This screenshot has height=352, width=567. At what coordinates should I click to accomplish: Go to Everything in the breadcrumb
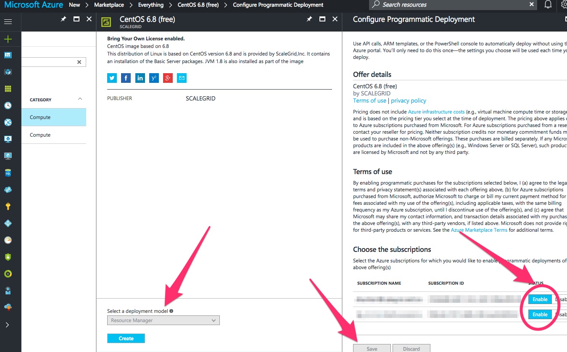[x=151, y=5]
